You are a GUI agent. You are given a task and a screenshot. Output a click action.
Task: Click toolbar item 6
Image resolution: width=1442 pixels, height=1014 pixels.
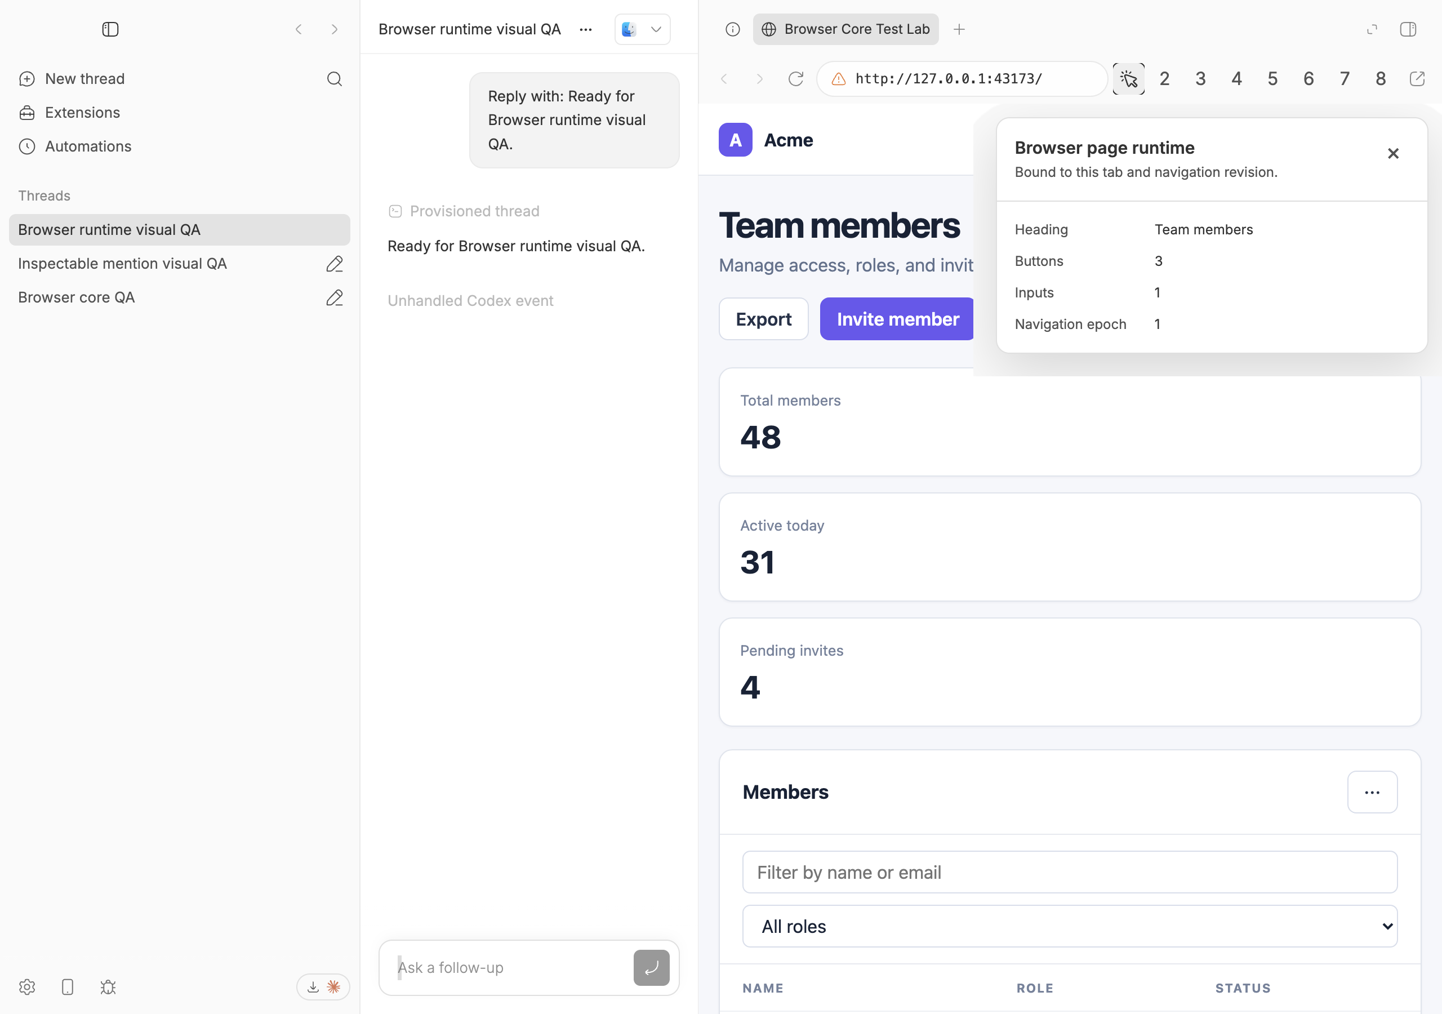tap(1309, 78)
